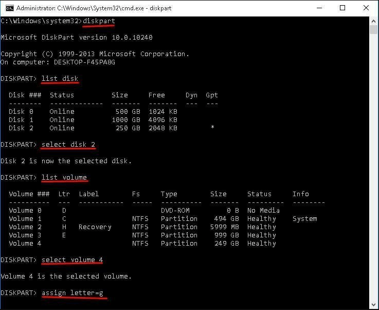The image size is (379, 310).
Task: Click 'Microsoft DiskPart version 10.0.10240' line
Action: tap(77, 38)
